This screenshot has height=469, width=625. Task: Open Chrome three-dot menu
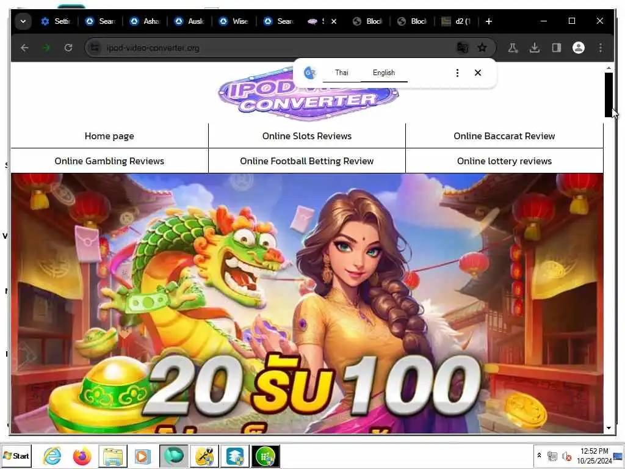coord(601,48)
